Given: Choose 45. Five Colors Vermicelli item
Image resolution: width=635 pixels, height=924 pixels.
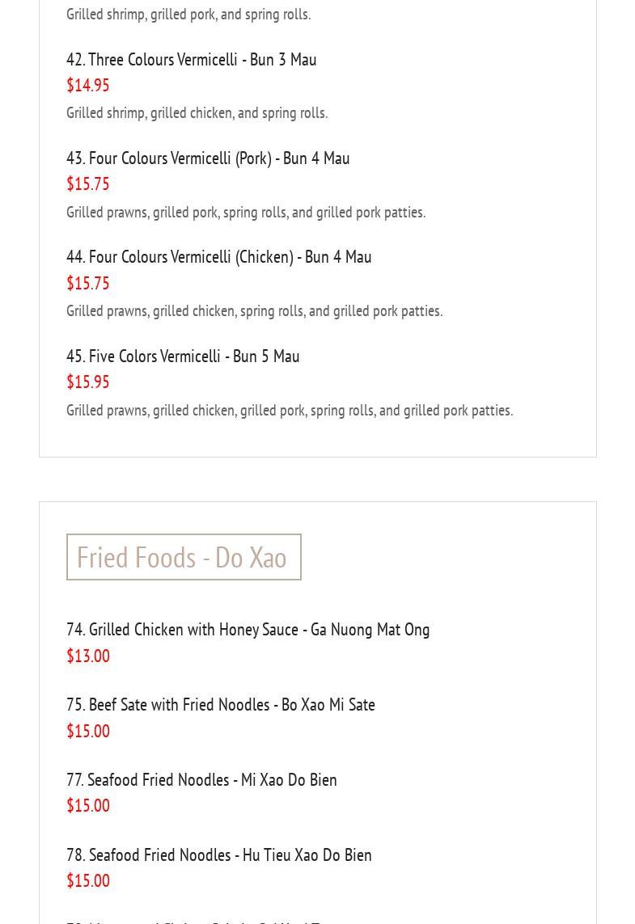Looking at the screenshot, I should (183, 356).
